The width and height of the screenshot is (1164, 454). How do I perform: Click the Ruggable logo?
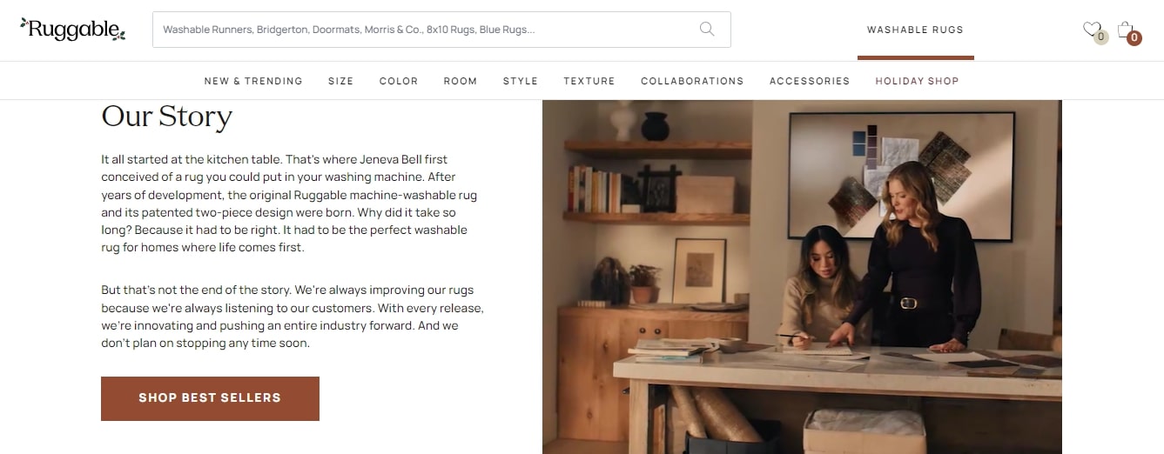click(73, 30)
